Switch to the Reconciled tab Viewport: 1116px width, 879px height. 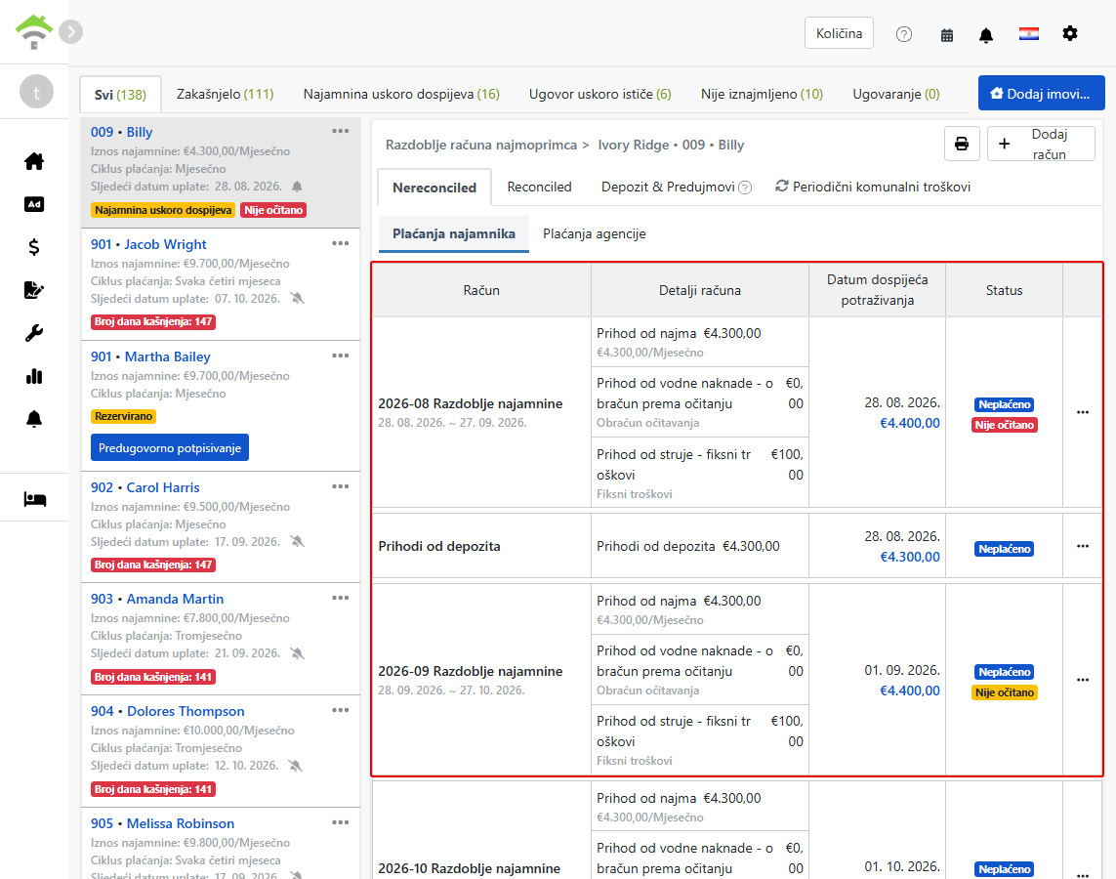point(540,187)
